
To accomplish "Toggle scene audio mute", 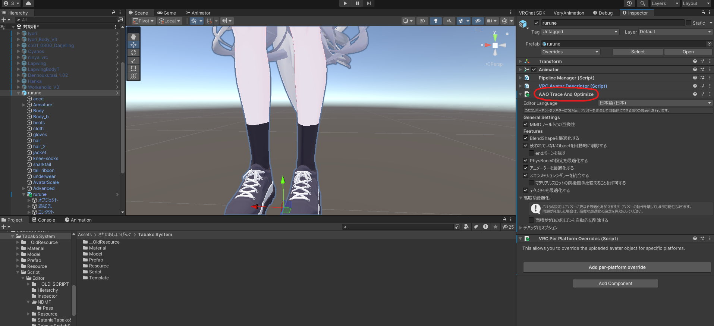I will pos(449,21).
